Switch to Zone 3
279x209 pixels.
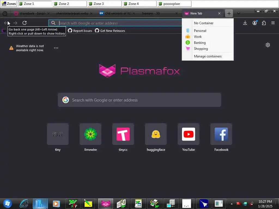tap(104, 4)
